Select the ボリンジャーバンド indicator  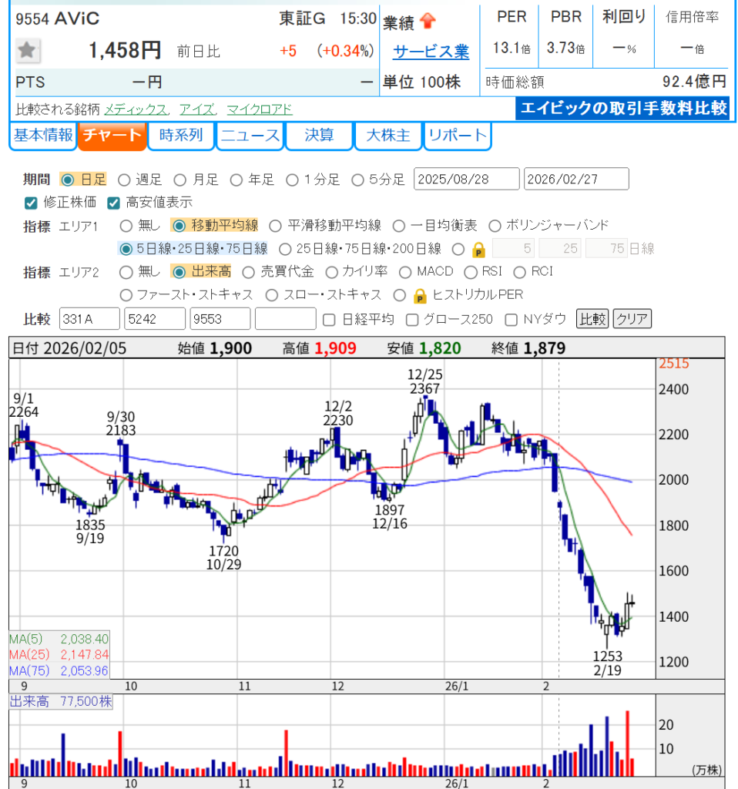[495, 226]
